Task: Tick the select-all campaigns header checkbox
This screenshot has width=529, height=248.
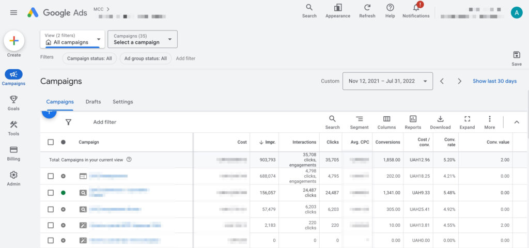Action: click(x=51, y=142)
